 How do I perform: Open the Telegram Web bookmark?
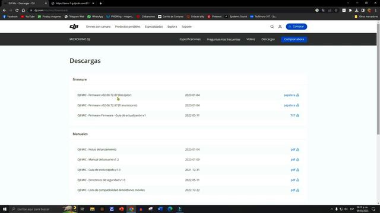74,17
